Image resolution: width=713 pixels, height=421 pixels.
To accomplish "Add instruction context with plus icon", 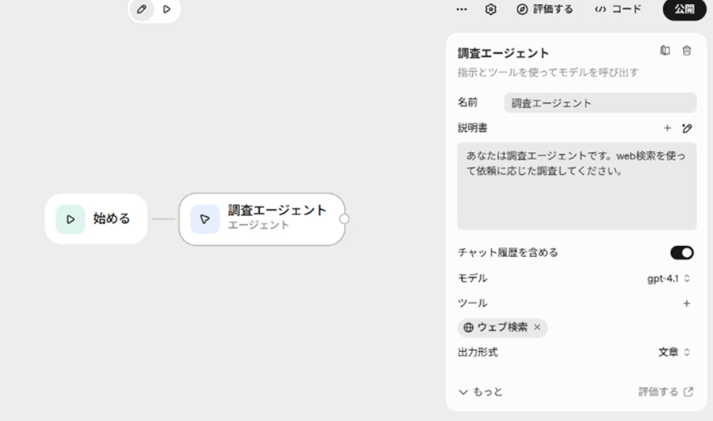I will [667, 128].
